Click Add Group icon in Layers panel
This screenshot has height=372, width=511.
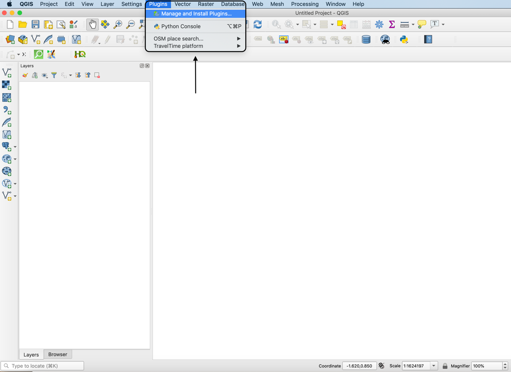(x=35, y=75)
